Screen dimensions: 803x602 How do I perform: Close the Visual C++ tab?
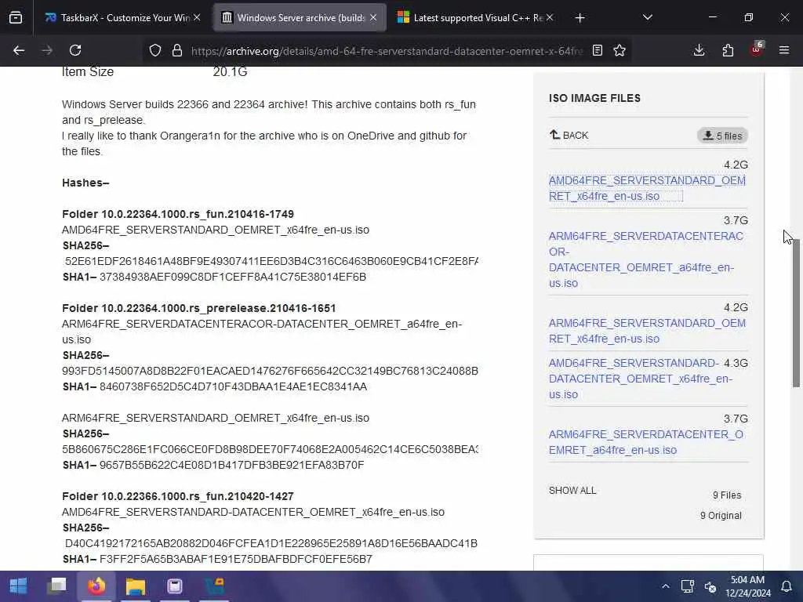(550, 17)
